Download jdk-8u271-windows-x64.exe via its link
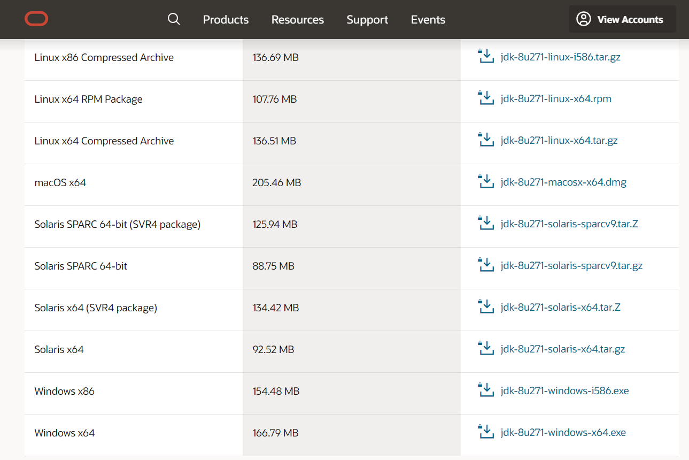689x460 pixels. 563,433
